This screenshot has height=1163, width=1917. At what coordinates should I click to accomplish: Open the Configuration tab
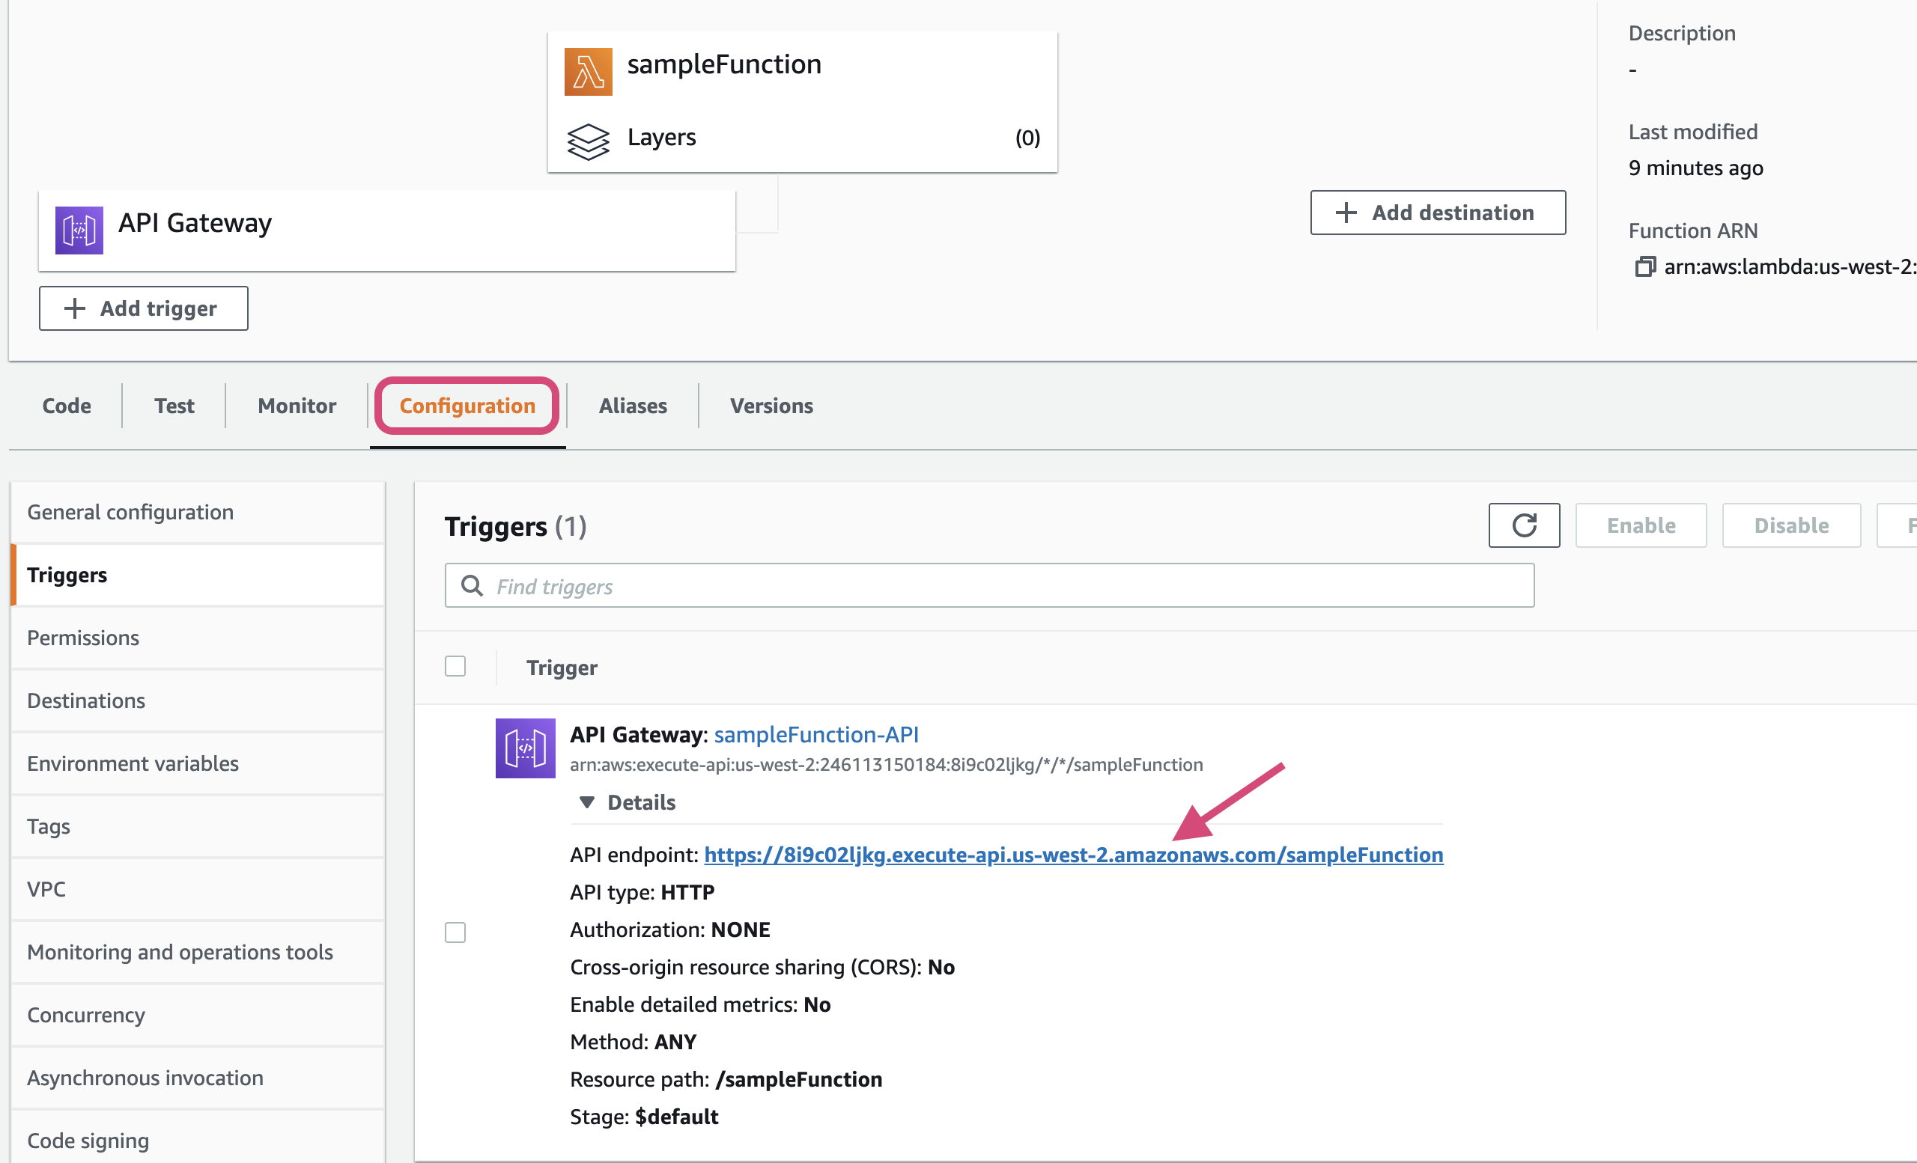pyautogui.click(x=467, y=406)
